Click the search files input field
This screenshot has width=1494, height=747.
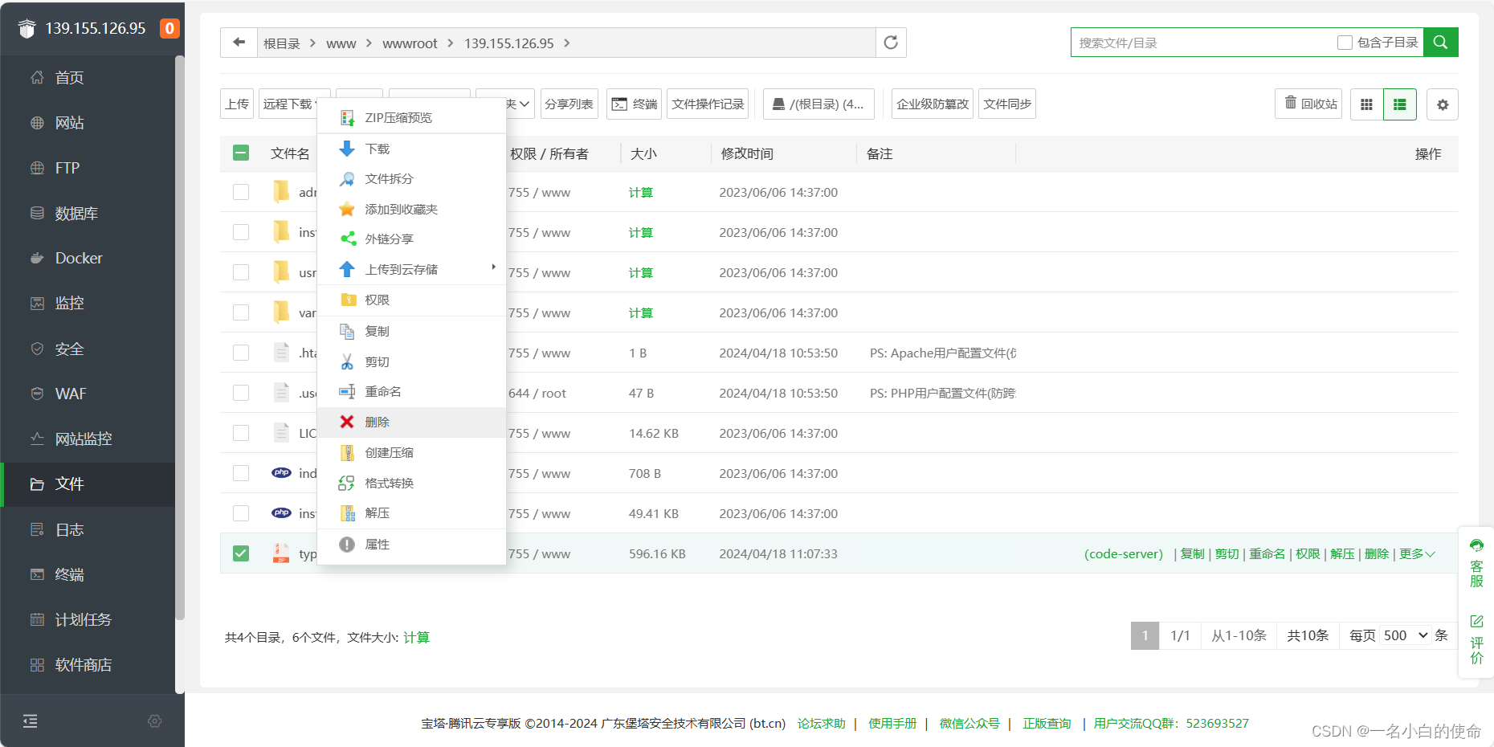tap(1201, 43)
